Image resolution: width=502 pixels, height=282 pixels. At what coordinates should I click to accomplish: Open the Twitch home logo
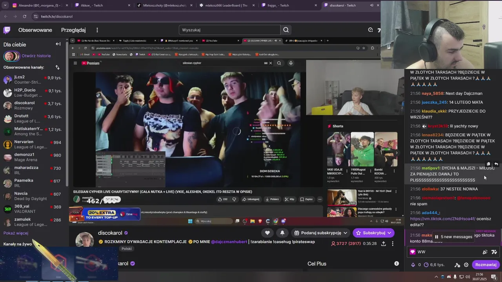(7, 30)
